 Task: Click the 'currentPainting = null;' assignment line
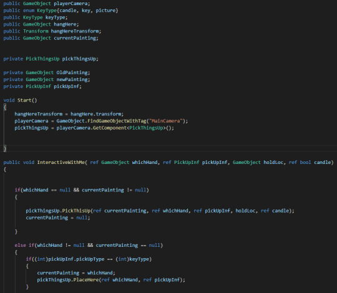coord(58,218)
